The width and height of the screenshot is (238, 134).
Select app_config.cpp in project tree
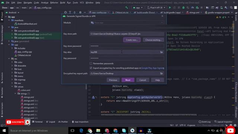pyautogui.click(x=23, y=52)
